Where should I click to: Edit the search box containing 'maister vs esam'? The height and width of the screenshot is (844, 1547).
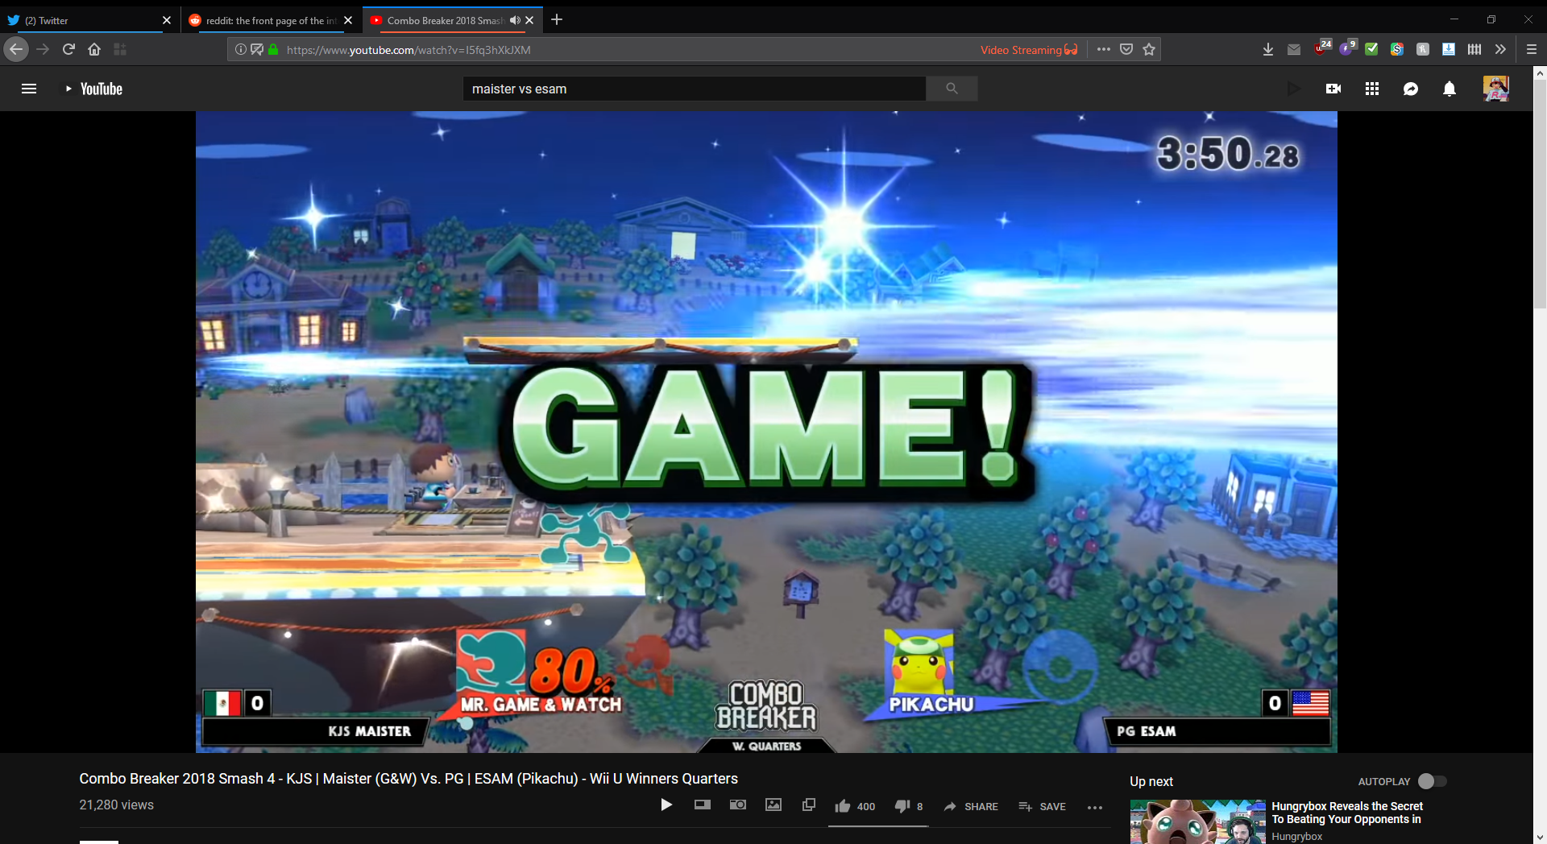pyautogui.click(x=694, y=89)
